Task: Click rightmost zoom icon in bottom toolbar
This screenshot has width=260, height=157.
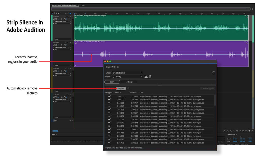Action: click(252, 131)
